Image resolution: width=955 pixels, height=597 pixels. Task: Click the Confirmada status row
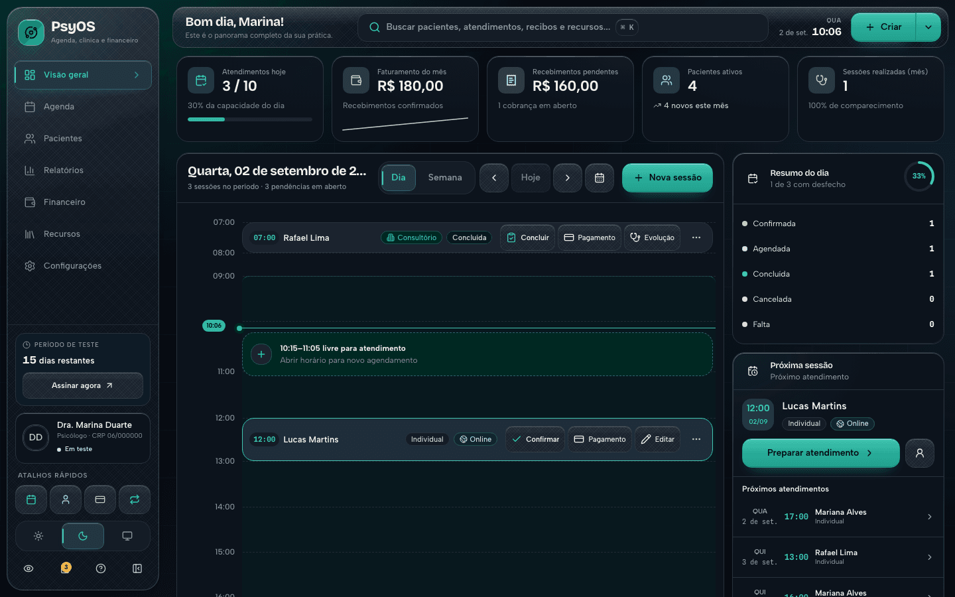(x=838, y=224)
